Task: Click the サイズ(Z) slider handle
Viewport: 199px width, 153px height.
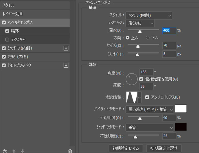Action: (138, 46)
